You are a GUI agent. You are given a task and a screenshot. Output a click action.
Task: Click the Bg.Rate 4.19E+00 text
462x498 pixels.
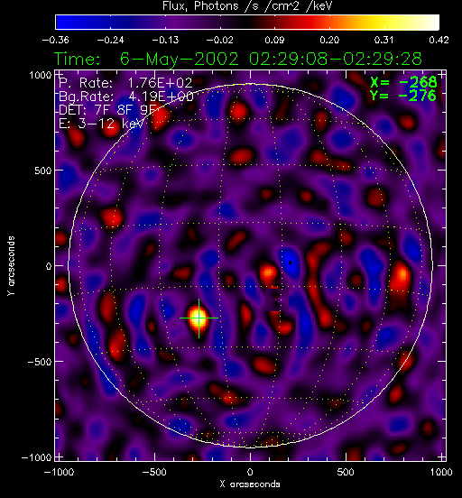126,97
